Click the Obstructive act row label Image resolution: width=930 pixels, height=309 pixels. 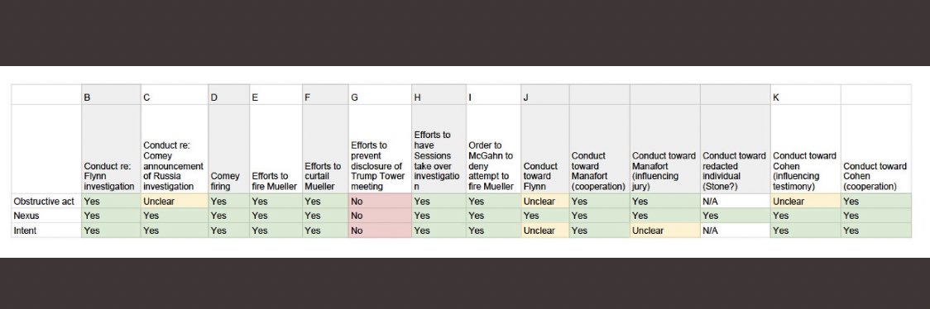[46, 202]
